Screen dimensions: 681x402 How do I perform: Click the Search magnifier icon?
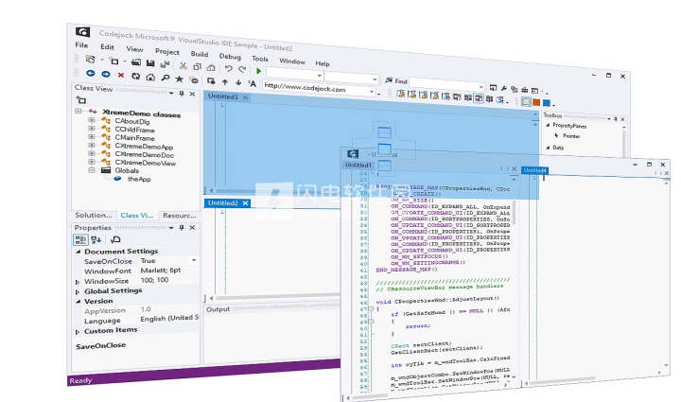(x=165, y=78)
